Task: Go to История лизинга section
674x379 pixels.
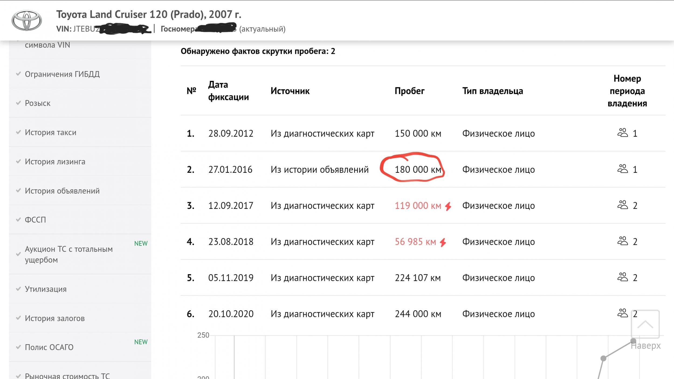Action: coord(80,161)
